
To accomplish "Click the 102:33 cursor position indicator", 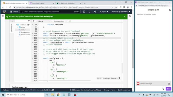I will 99,78.
